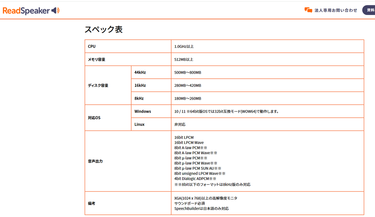Viewport: 375px width, 217px height.
Task: Click the speaker icon in ReadSpeaker logo
Action: (55, 11)
